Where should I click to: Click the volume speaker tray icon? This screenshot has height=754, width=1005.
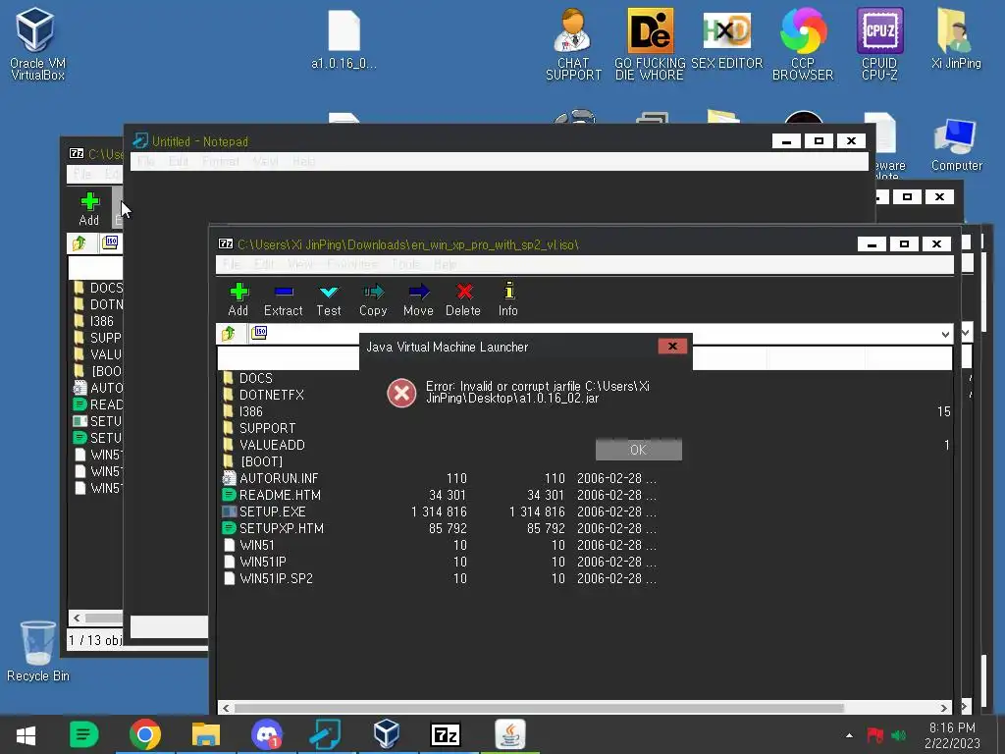[x=899, y=735]
